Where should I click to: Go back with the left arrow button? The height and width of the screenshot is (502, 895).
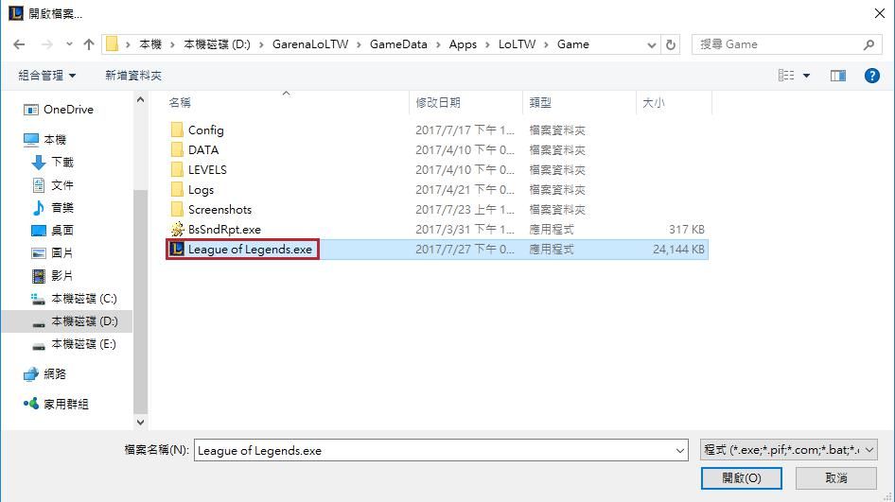[19, 44]
